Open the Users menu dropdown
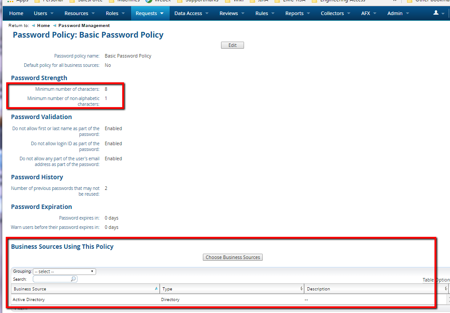Image resolution: width=450 pixels, height=313 pixels. [43, 13]
